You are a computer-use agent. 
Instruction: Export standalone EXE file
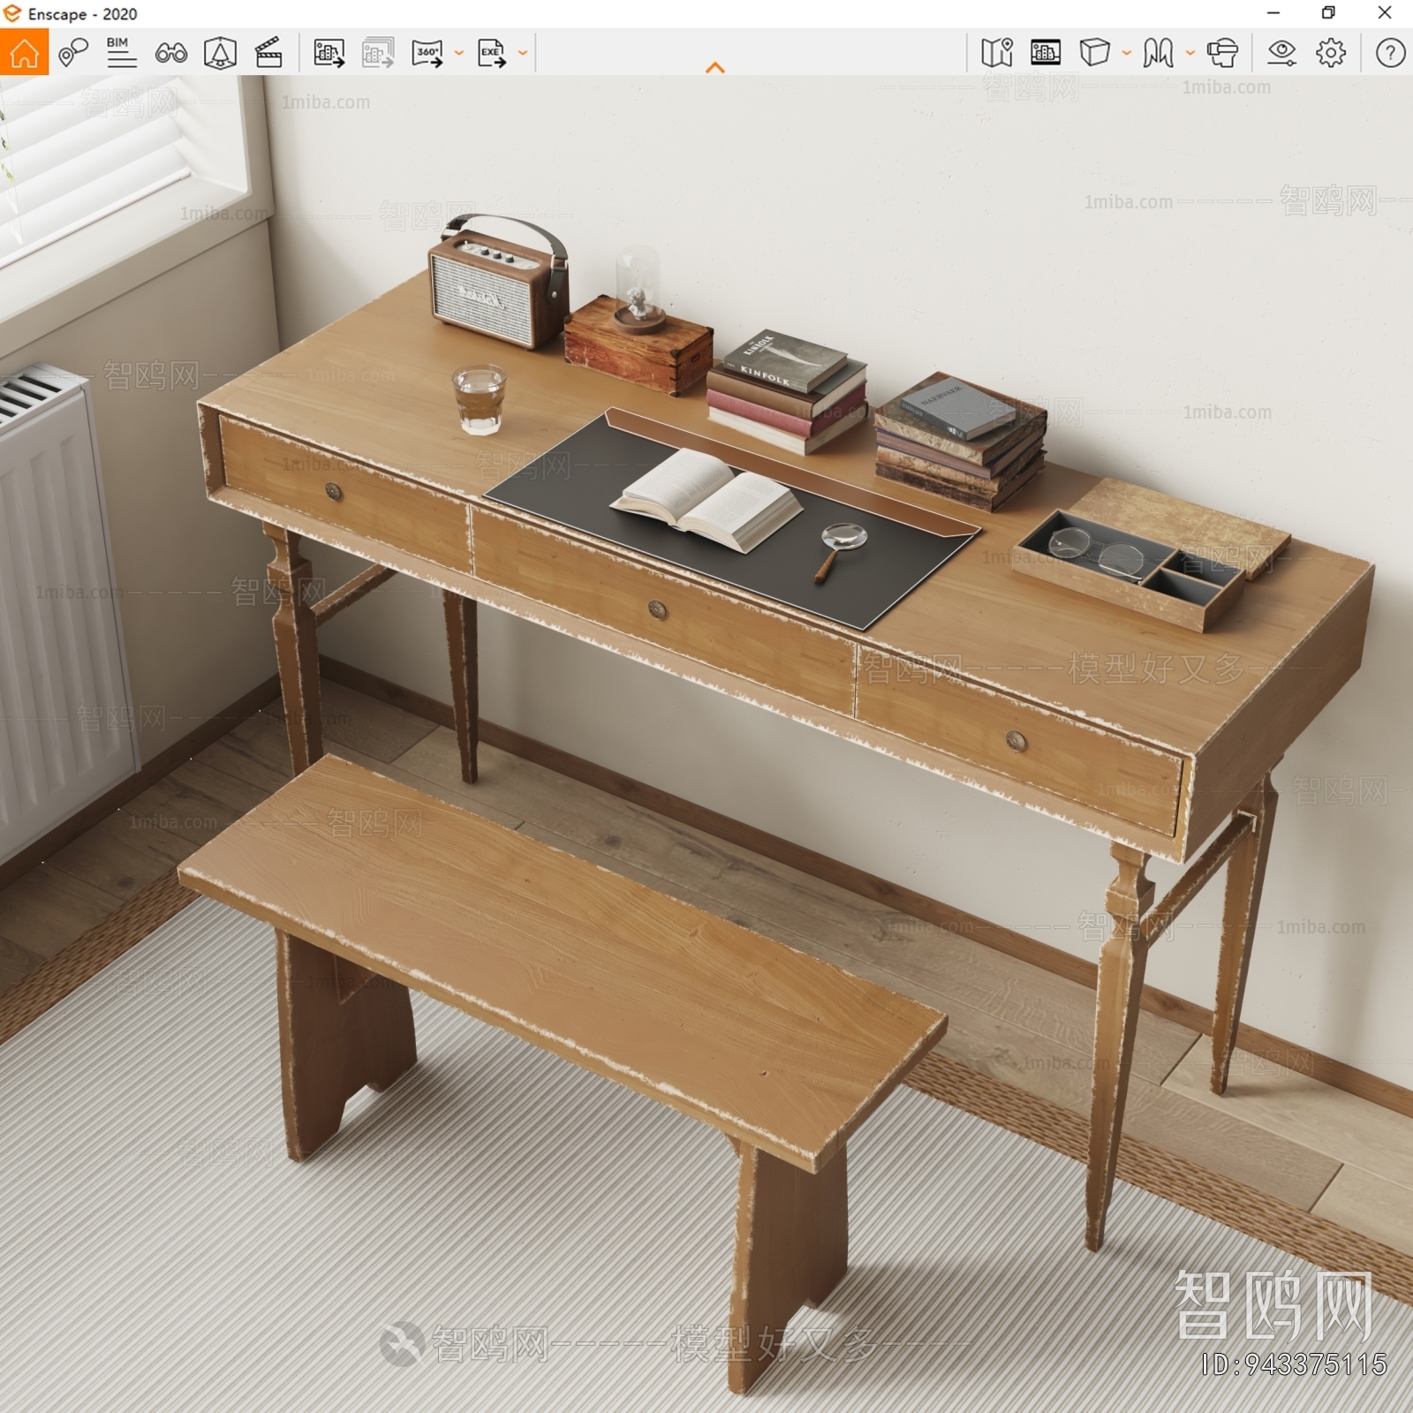[x=492, y=53]
